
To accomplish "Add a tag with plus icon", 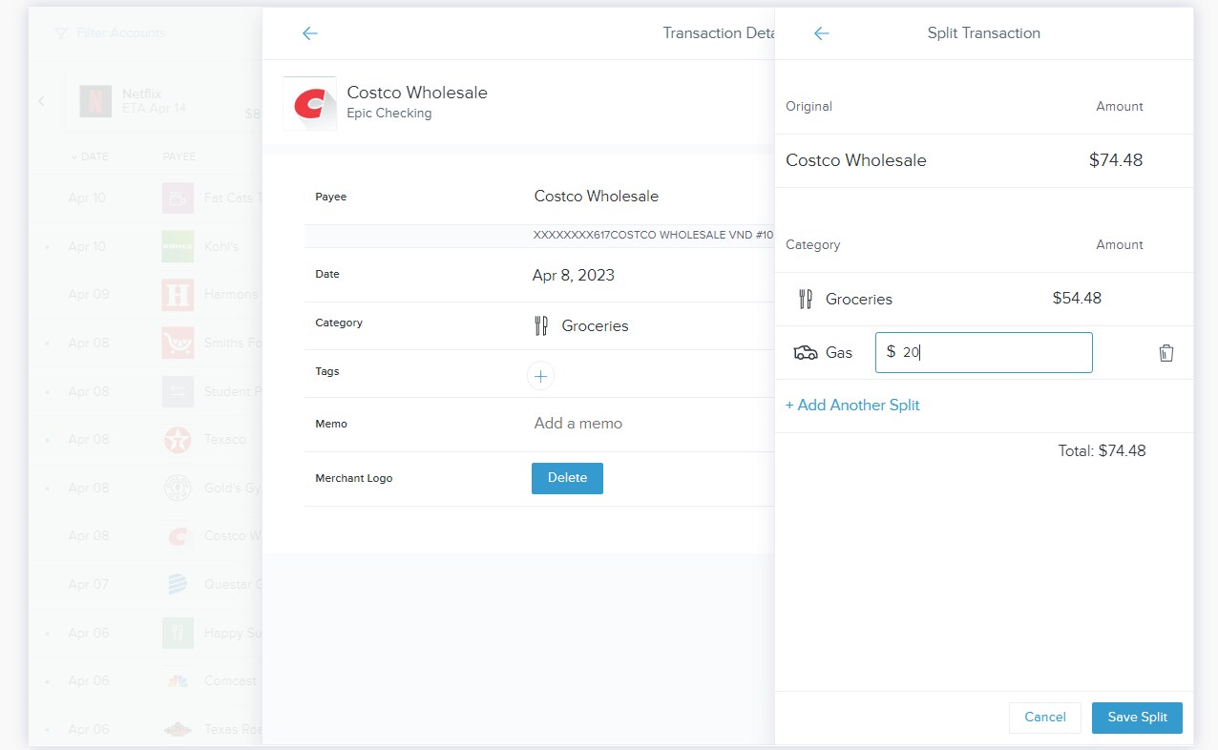I will point(540,376).
